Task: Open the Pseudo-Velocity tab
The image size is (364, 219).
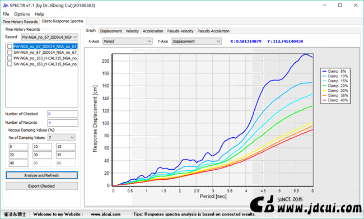Action: coord(180,31)
